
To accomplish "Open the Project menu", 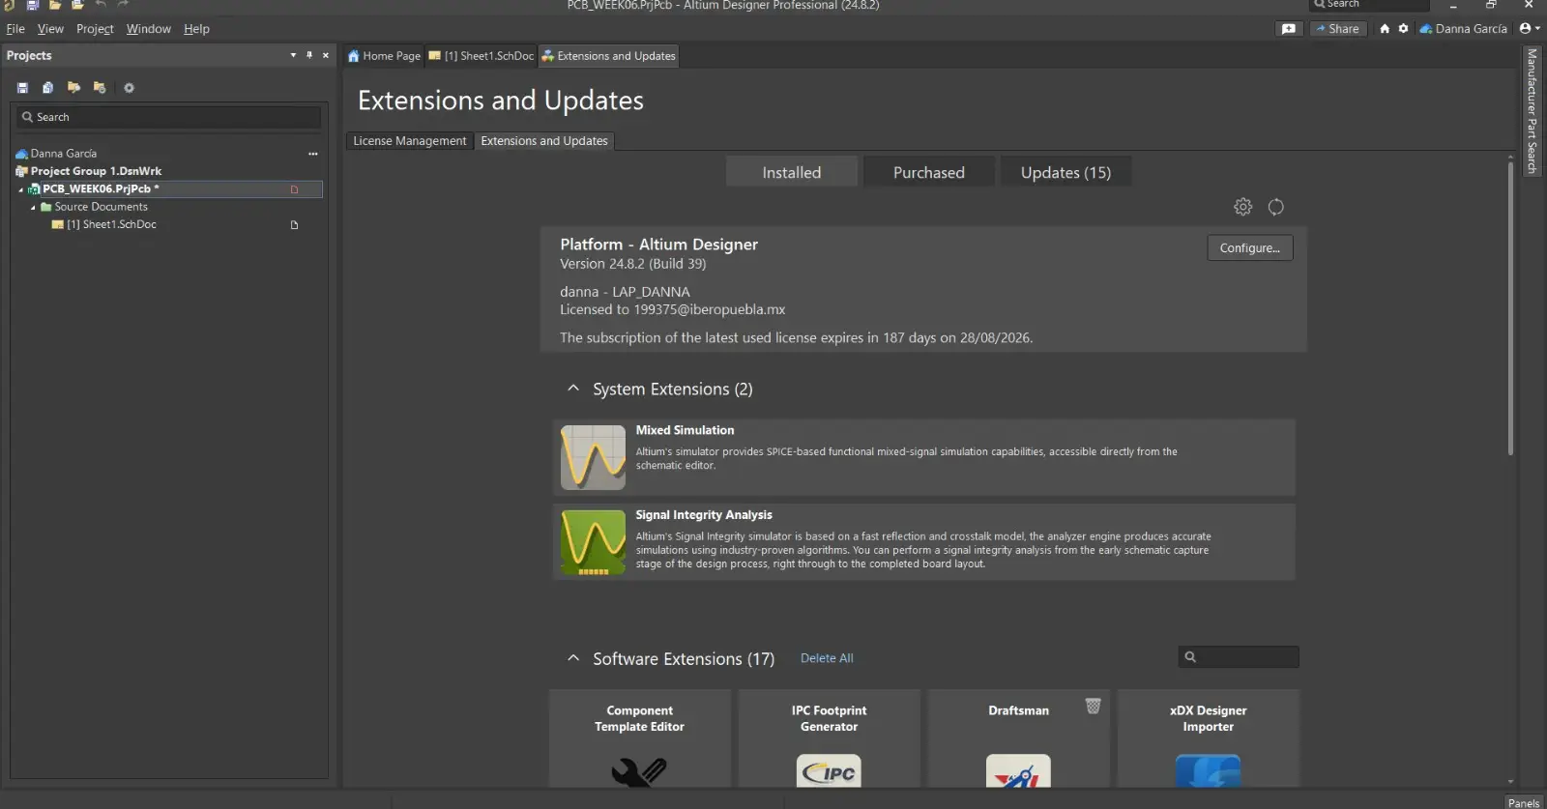I will click(x=95, y=29).
